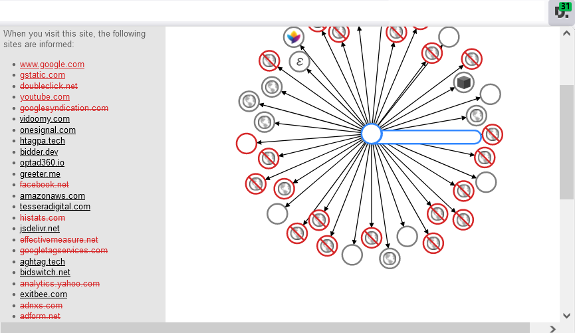Screen dimensions: 575x333
Task: Click the vertical scrollbar down arrow
Action: [x=566, y=316]
